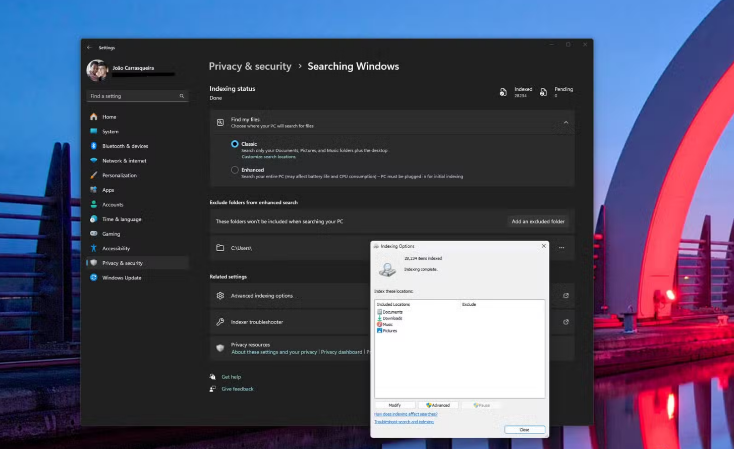Open the Accounts label
Viewport: 734px width, 449px height.
click(x=112, y=204)
